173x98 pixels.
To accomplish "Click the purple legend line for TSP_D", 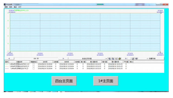I will [x=7, y=69].
